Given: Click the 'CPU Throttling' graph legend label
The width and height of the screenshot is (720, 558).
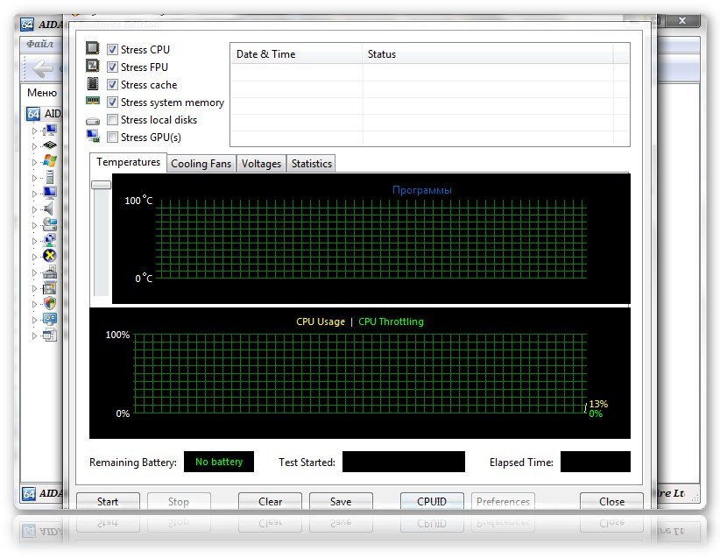Looking at the screenshot, I should click(x=391, y=321).
